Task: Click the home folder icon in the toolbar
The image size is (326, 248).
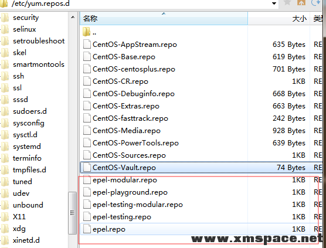Action: point(301,2)
